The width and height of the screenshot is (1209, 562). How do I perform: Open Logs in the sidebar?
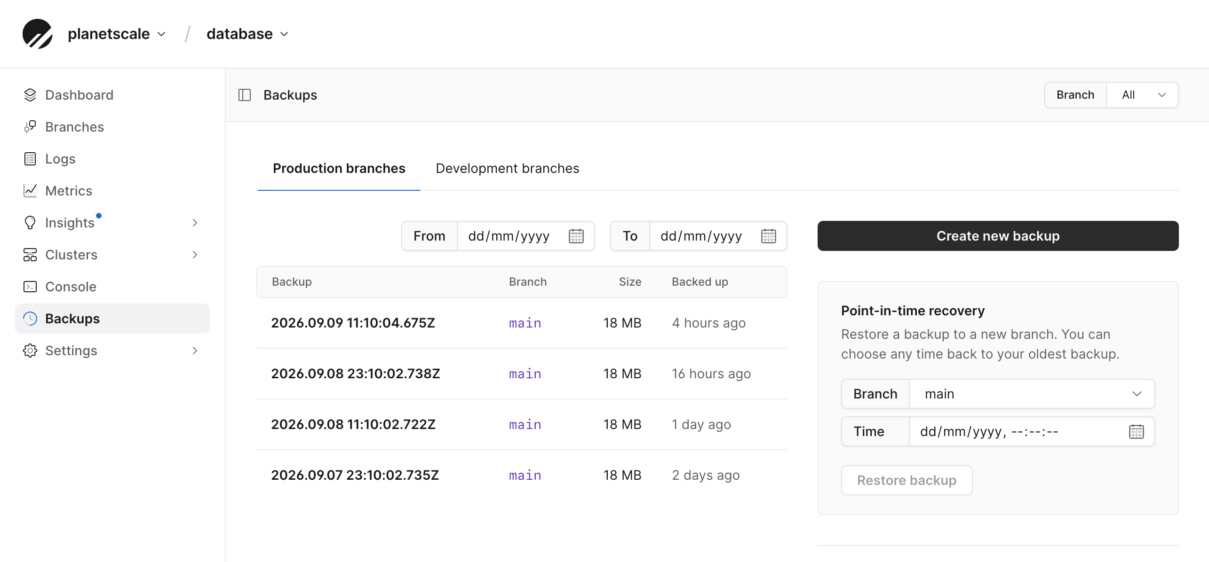click(112, 159)
